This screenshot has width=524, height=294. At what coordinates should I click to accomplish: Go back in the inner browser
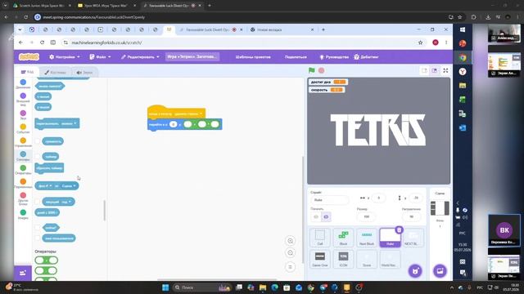[x=20, y=42]
